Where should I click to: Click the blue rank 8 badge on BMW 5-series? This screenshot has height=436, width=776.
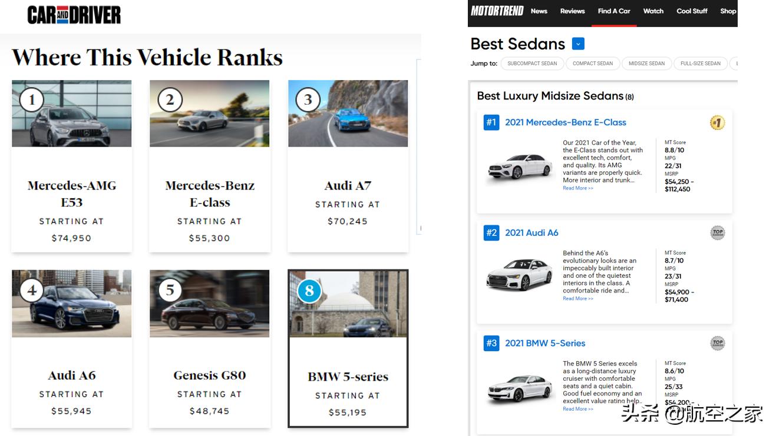coord(309,291)
